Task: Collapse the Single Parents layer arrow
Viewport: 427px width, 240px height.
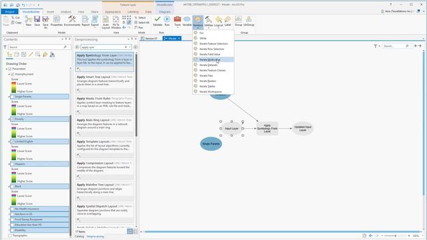Action: [x=9, y=97]
